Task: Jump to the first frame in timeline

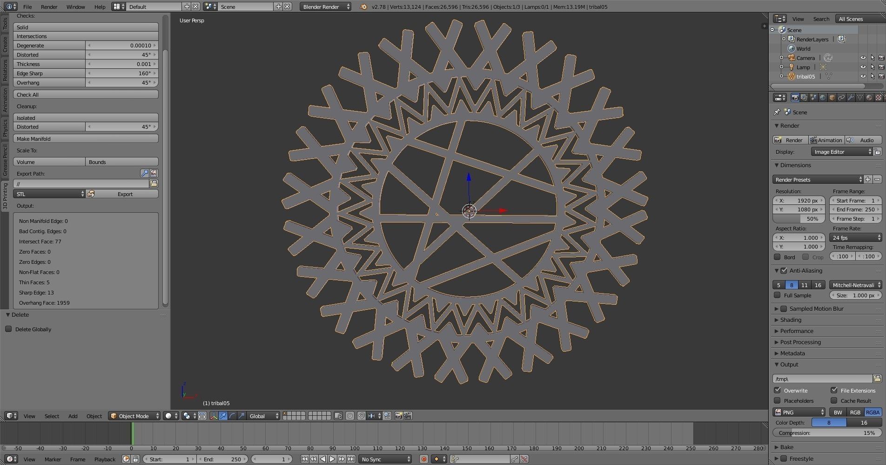Action: [x=304, y=459]
